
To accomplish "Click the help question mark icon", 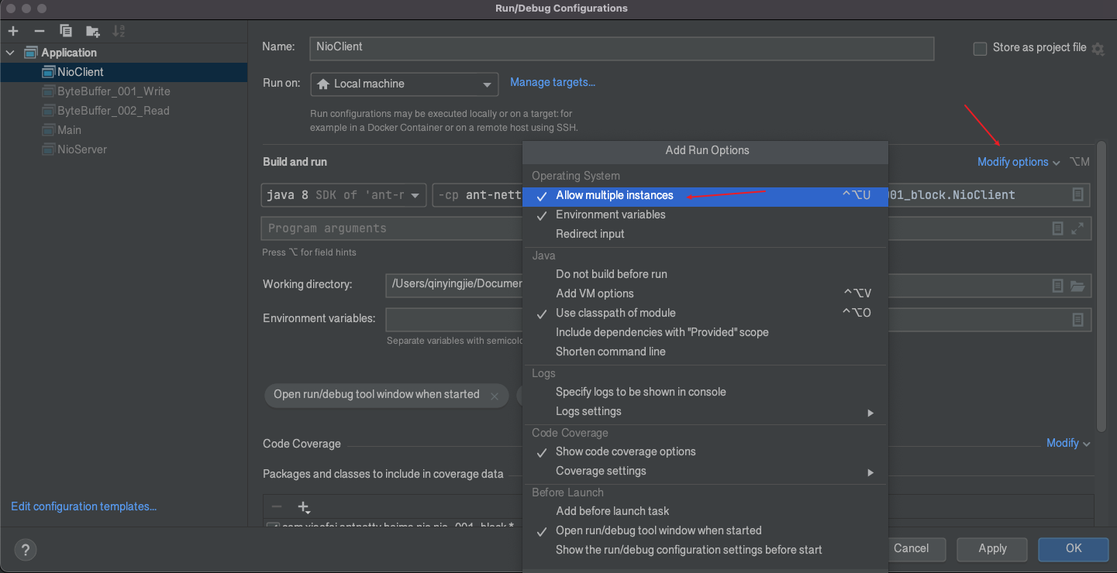I will 26,551.
